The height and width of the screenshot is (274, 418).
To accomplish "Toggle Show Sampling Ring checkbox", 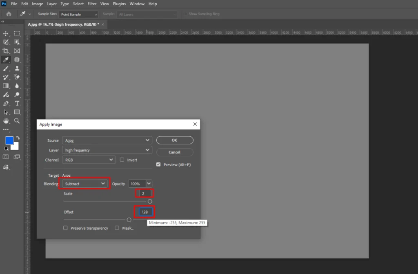I will (x=185, y=14).
